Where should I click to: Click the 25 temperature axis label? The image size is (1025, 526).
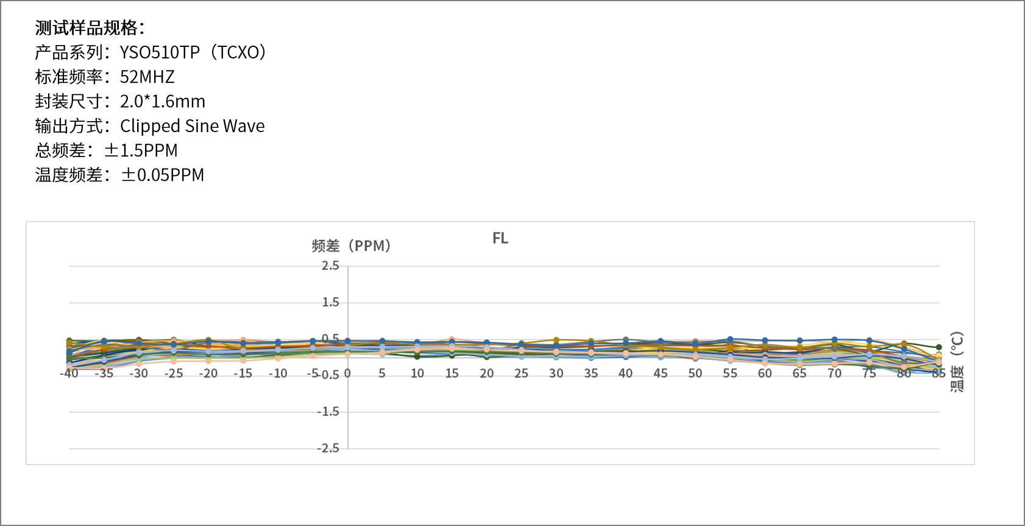(521, 374)
